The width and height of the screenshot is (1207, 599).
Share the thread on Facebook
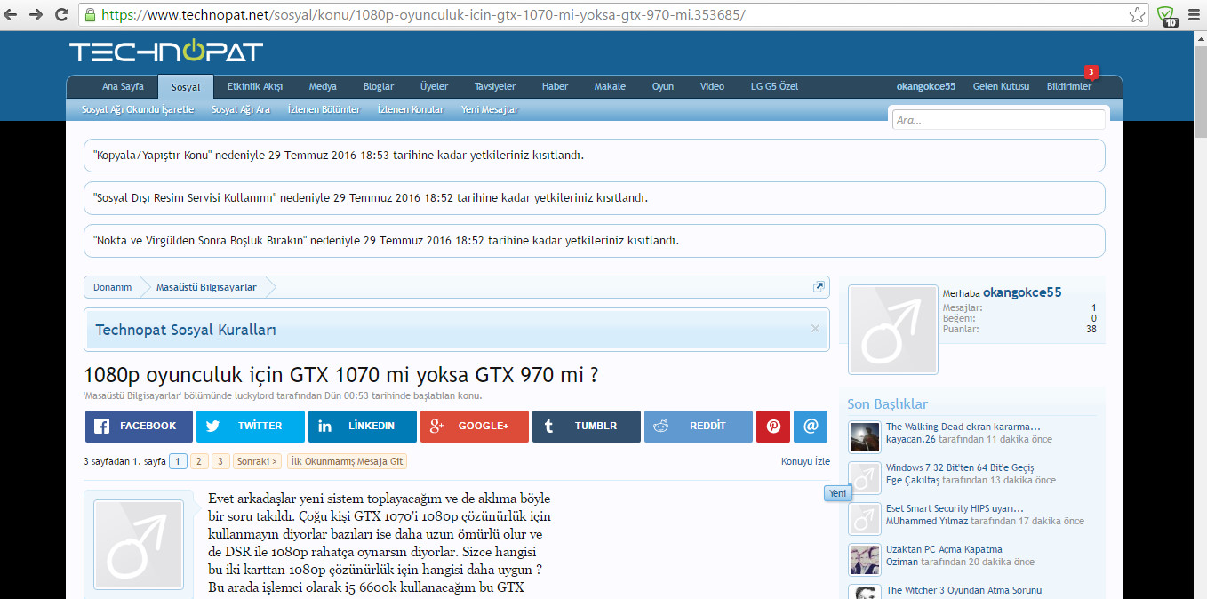coord(139,427)
